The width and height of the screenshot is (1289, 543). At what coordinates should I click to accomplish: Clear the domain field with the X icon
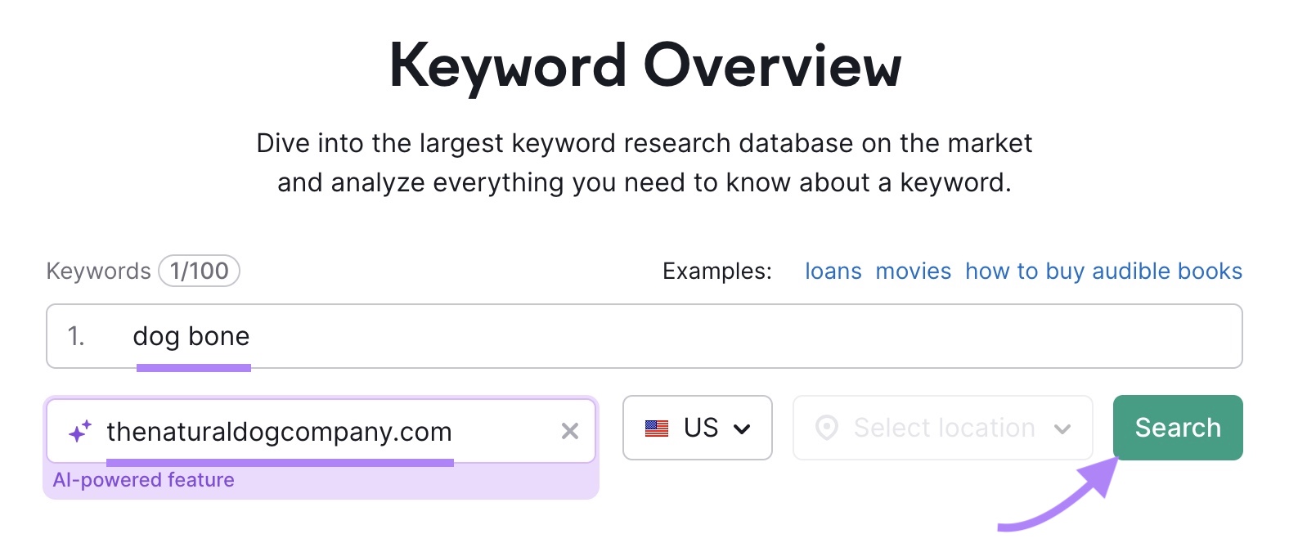[x=570, y=430]
